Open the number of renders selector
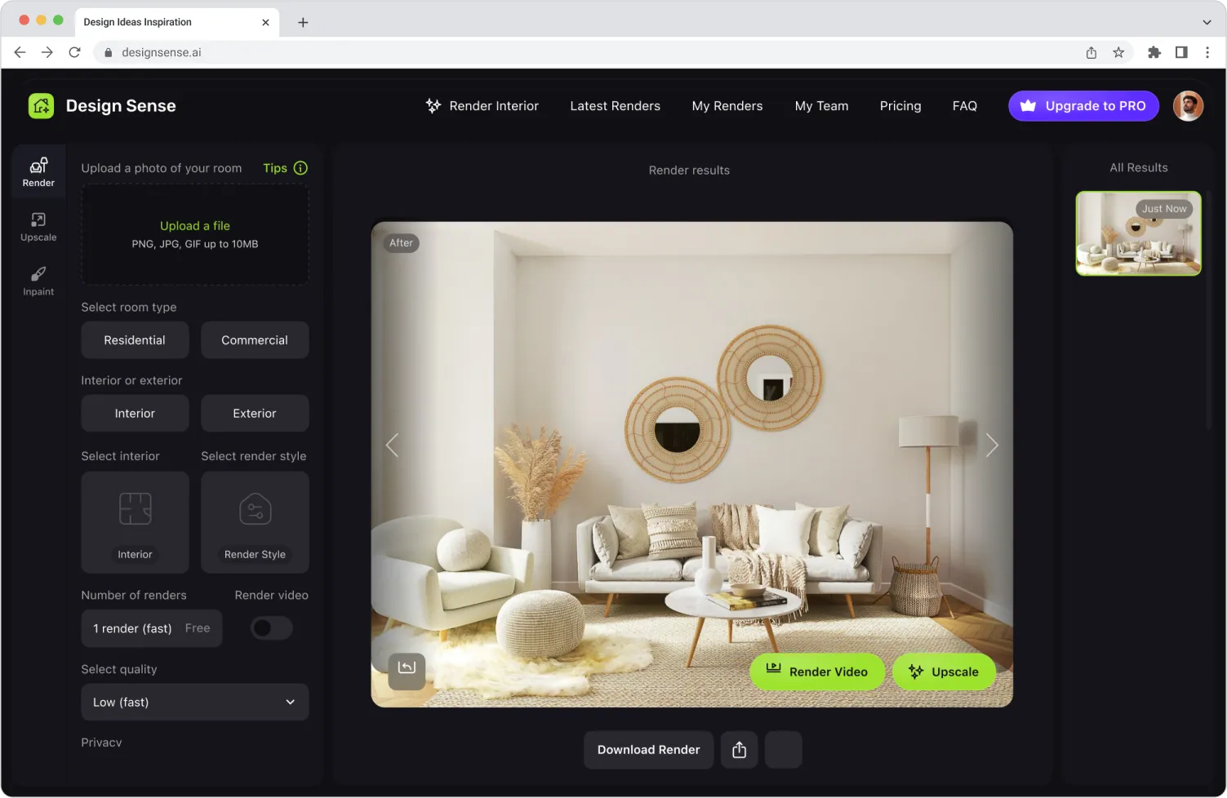The image size is (1227, 798). [x=152, y=628]
